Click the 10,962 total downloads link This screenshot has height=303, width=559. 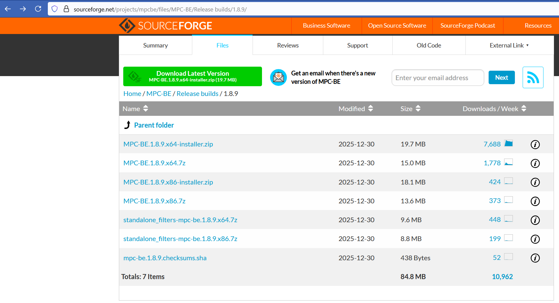tap(502, 277)
